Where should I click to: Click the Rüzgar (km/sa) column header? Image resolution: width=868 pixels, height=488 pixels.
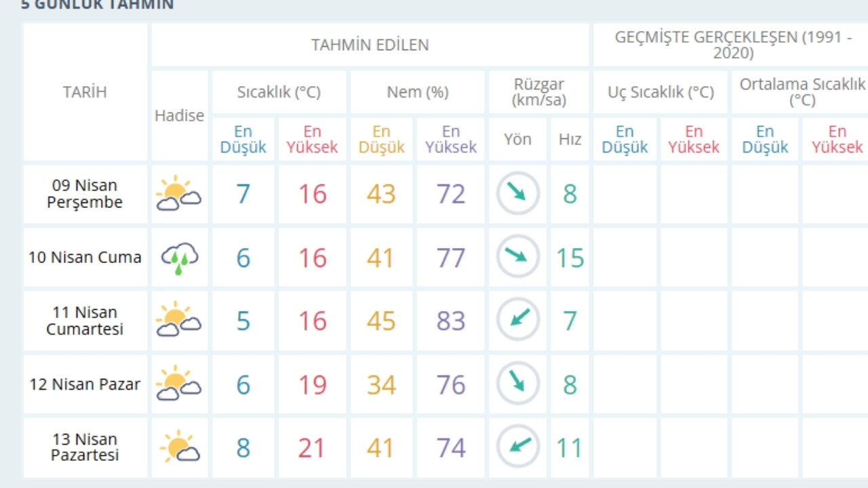pos(539,93)
